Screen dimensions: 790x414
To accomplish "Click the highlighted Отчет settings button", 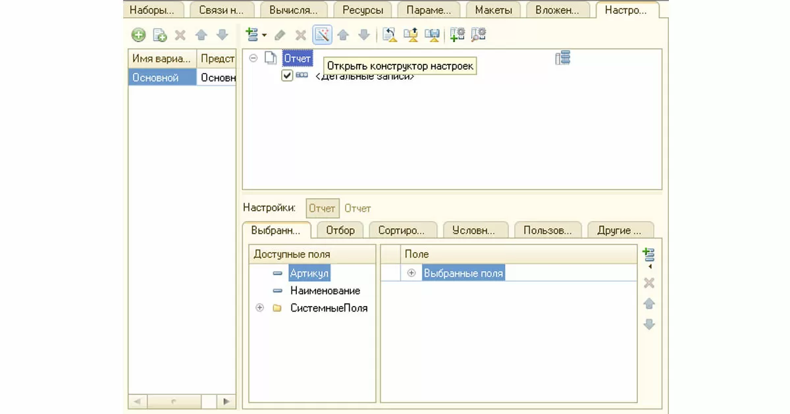I will tap(323, 208).
